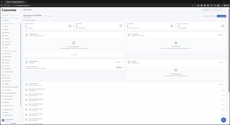The image size is (230, 125).
Task: Collapse the Education section
Action: pyautogui.click(x=18, y=75)
